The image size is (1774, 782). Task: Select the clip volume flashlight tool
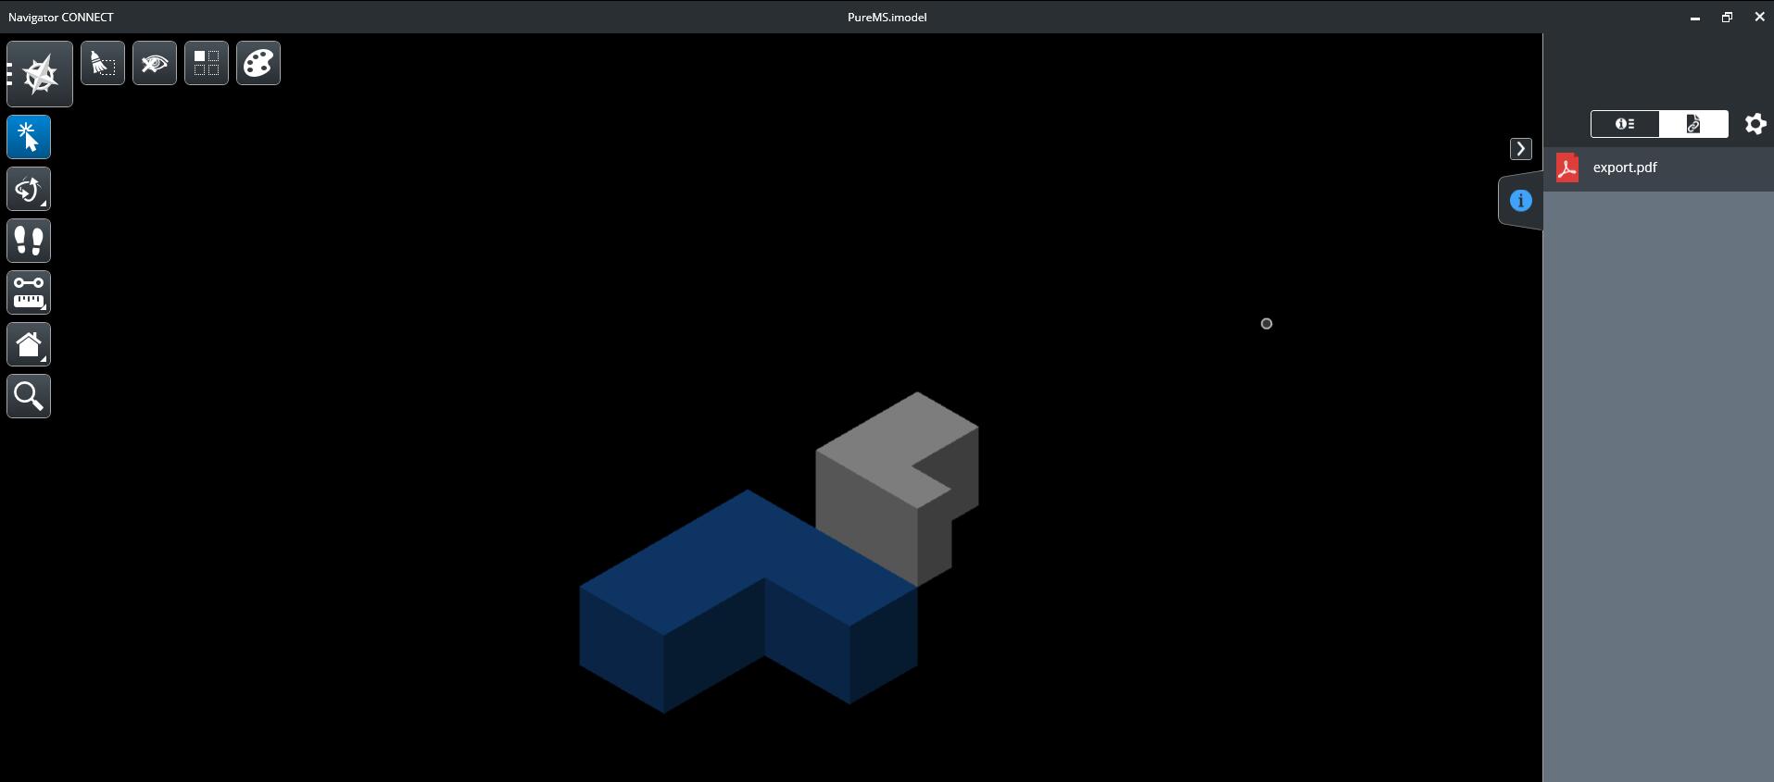(x=103, y=64)
